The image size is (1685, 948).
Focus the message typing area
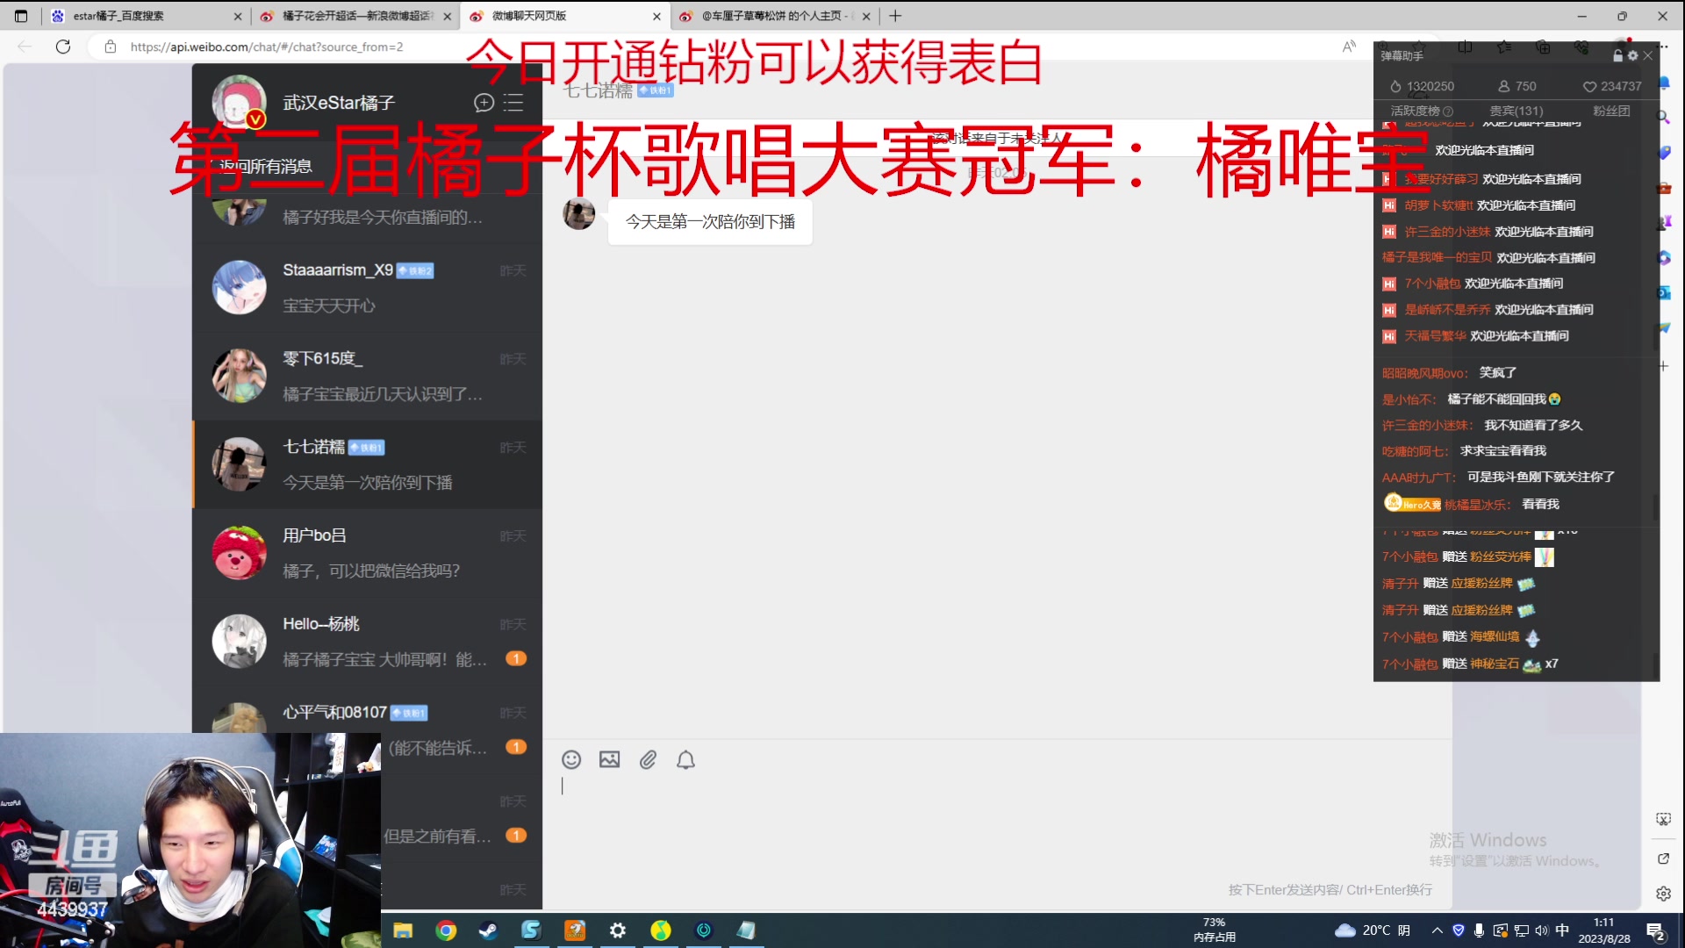pos(996,825)
